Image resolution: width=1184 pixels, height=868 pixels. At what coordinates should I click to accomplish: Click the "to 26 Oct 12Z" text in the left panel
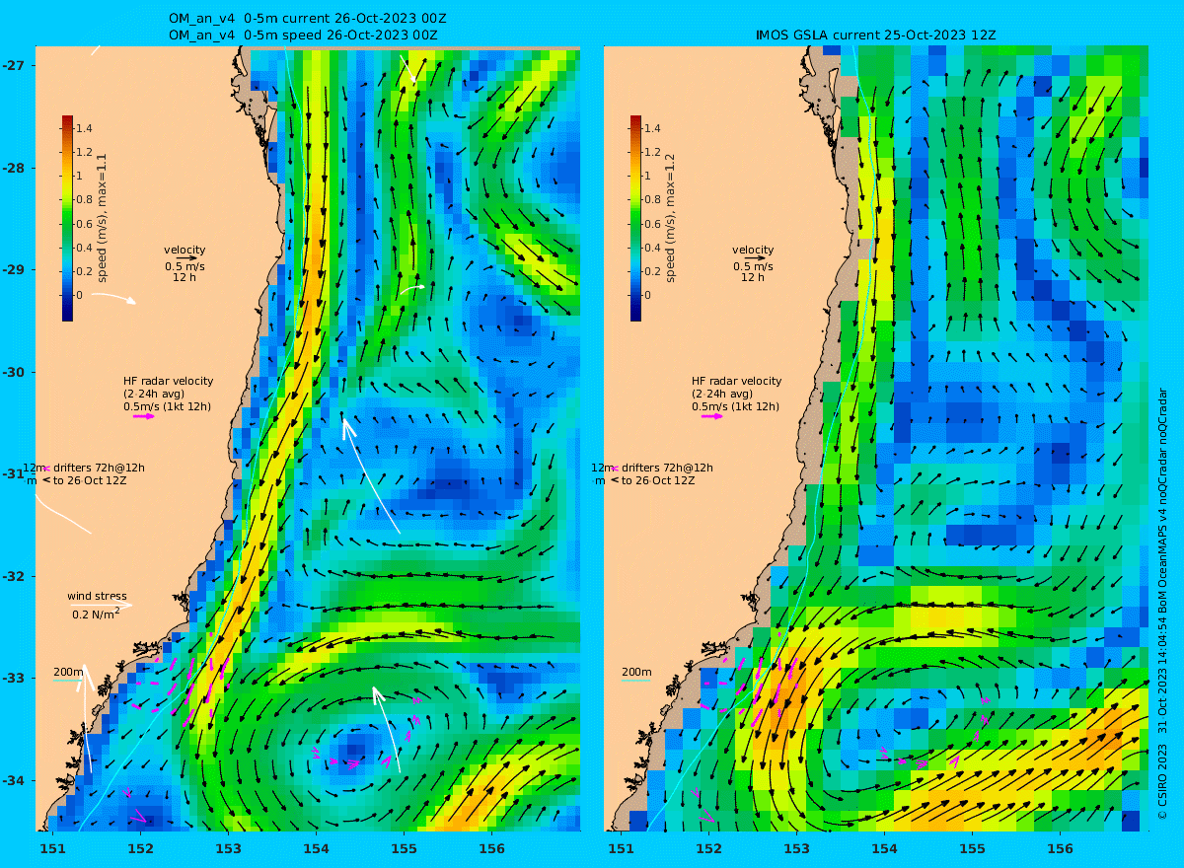tap(91, 480)
